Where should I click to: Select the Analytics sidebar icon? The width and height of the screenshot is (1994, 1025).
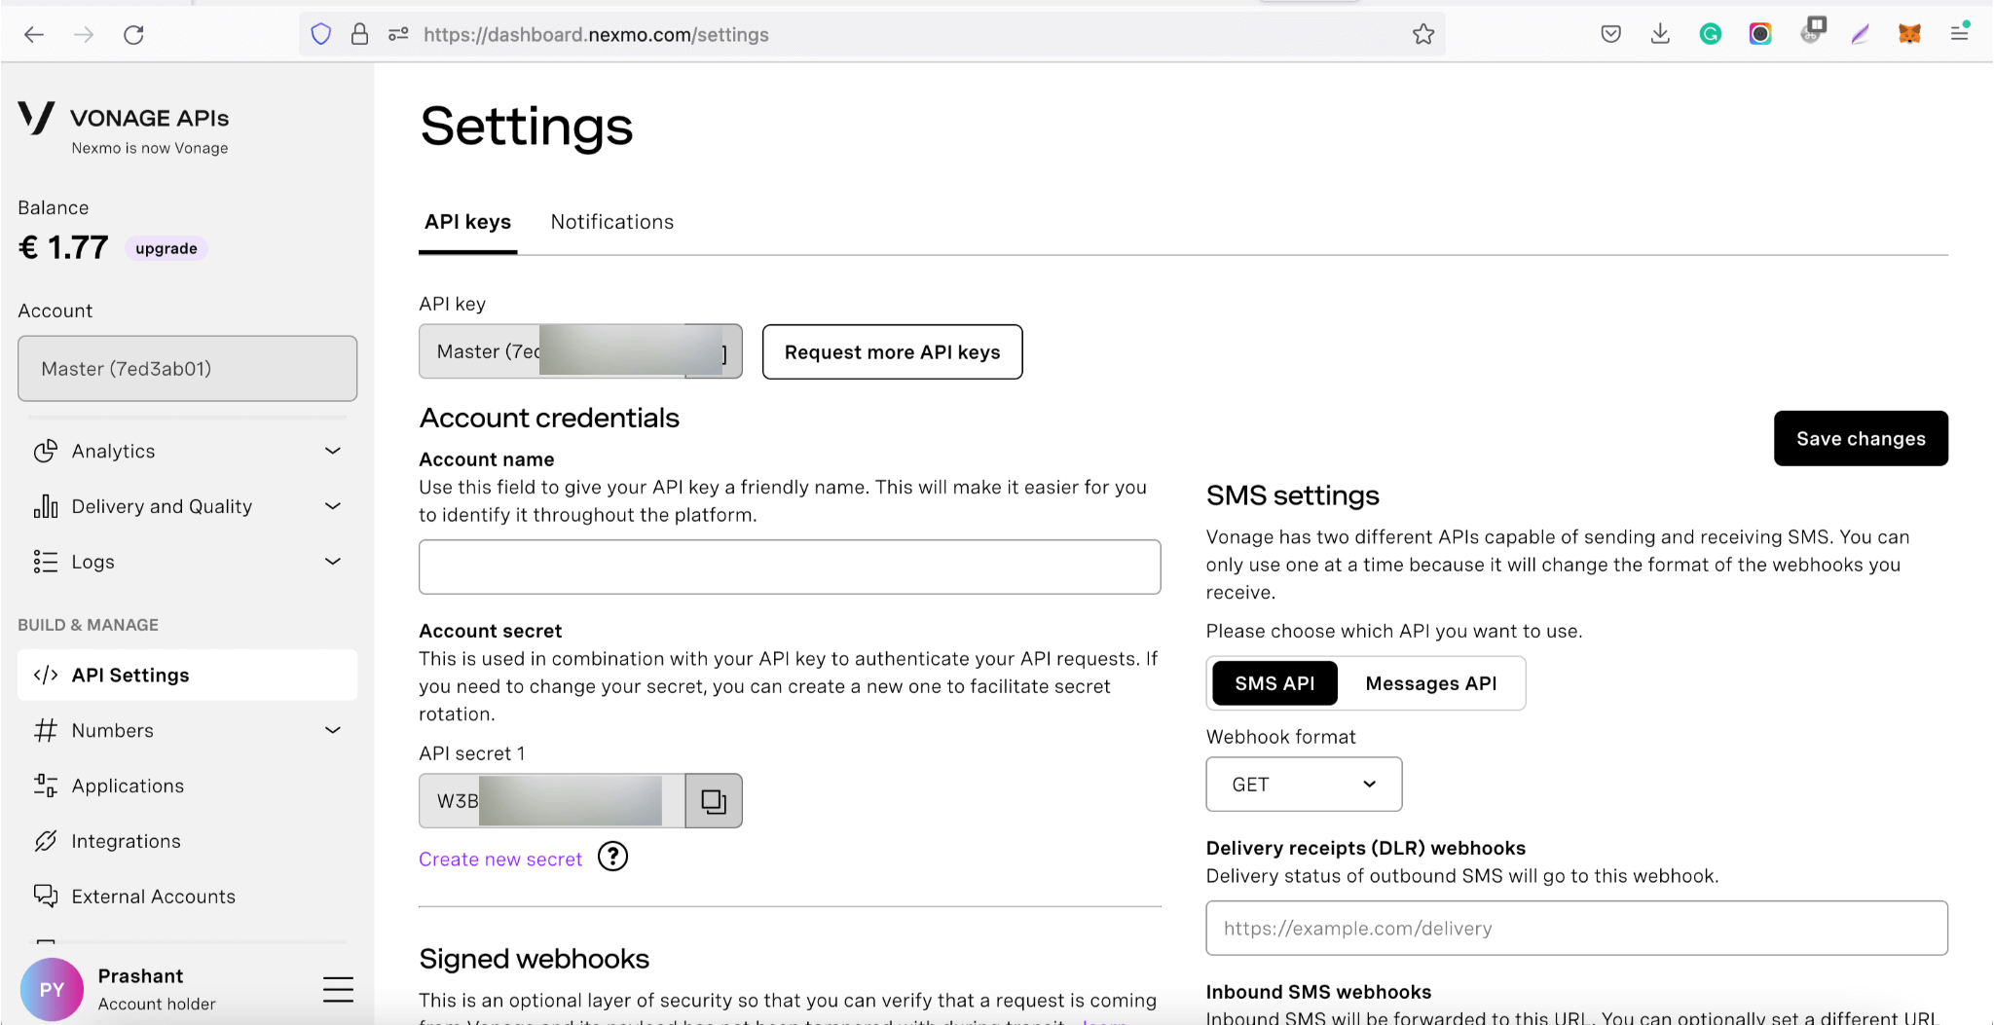[45, 451]
